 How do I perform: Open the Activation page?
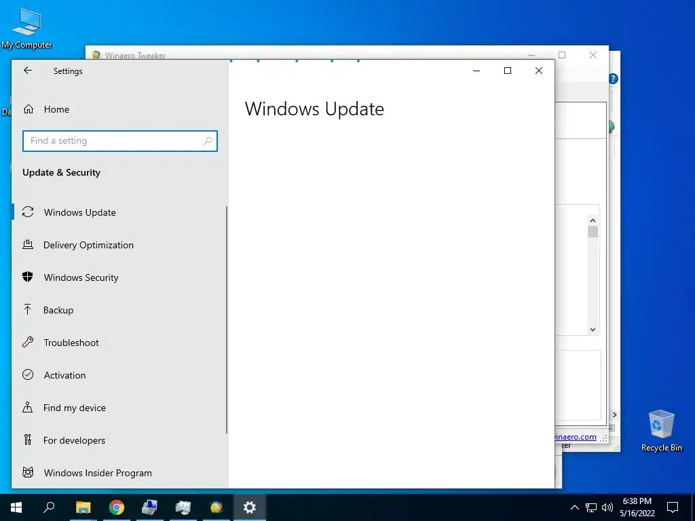(119, 375)
